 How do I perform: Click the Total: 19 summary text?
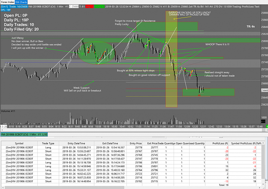223,185
